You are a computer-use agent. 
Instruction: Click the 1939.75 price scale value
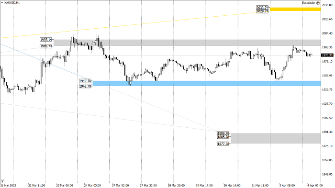tap(327, 89)
